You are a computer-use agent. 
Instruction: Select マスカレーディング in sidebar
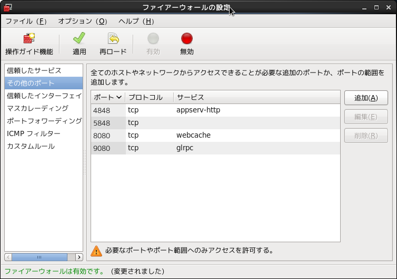37,108
